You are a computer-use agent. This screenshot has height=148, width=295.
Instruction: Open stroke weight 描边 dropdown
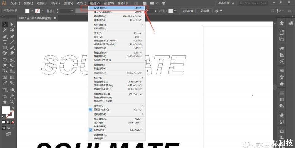pyautogui.click(x=72, y=11)
